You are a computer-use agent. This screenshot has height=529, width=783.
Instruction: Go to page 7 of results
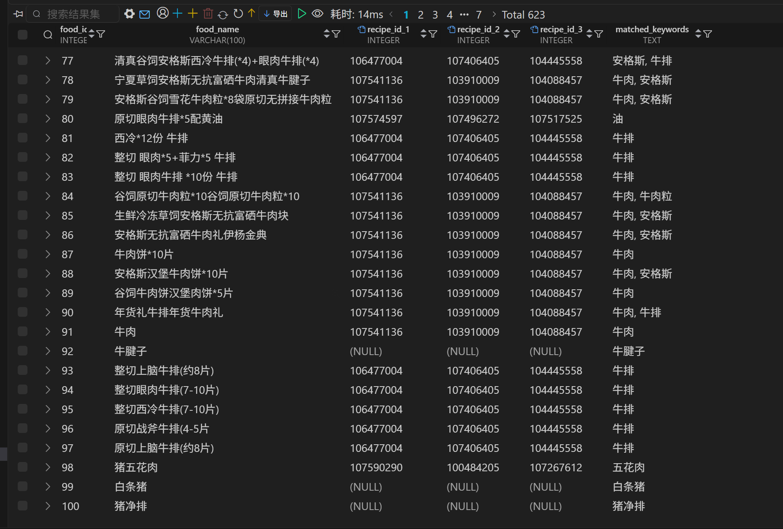click(478, 15)
